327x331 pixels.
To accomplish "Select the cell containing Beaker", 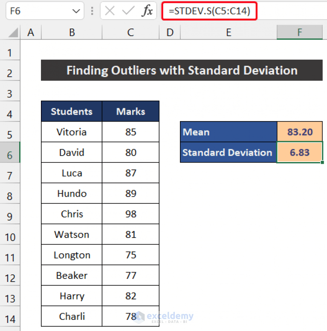I will tap(72, 275).
